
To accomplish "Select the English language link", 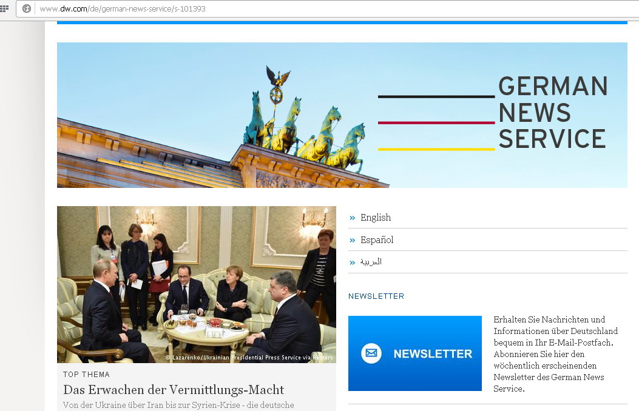I will point(376,218).
